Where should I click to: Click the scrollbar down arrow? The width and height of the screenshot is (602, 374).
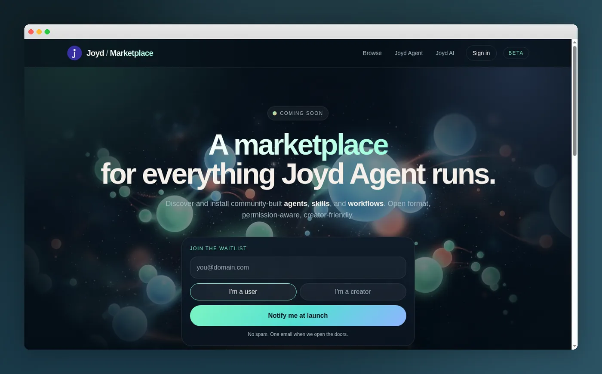click(x=574, y=346)
